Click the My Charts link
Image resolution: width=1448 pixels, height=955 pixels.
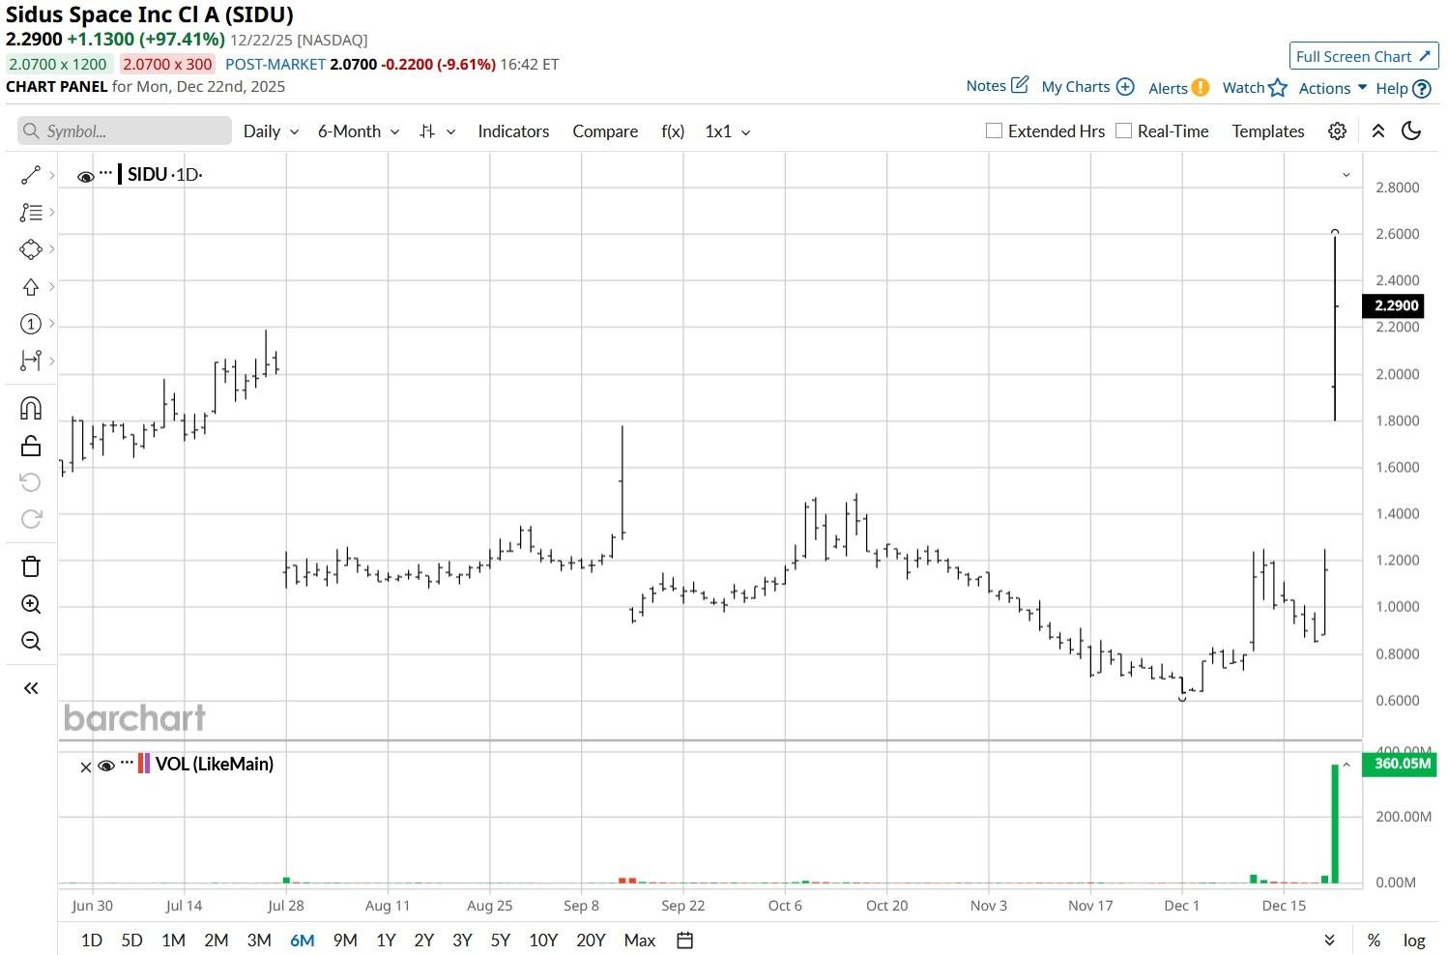pyautogui.click(x=1076, y=87)
